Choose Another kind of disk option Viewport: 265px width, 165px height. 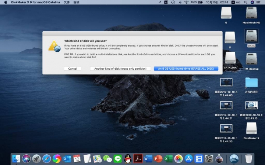[120, 69]
